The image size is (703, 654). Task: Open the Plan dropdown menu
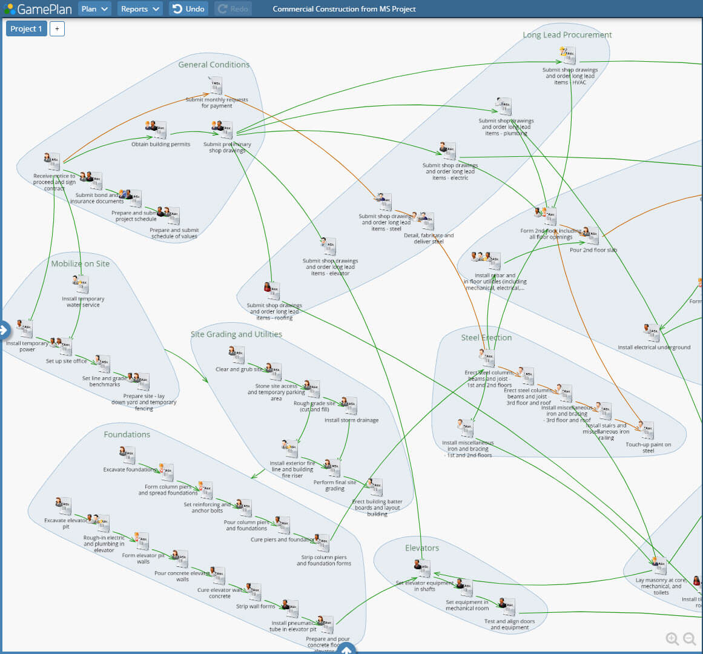pyautogui.click(x=94, y=9)
